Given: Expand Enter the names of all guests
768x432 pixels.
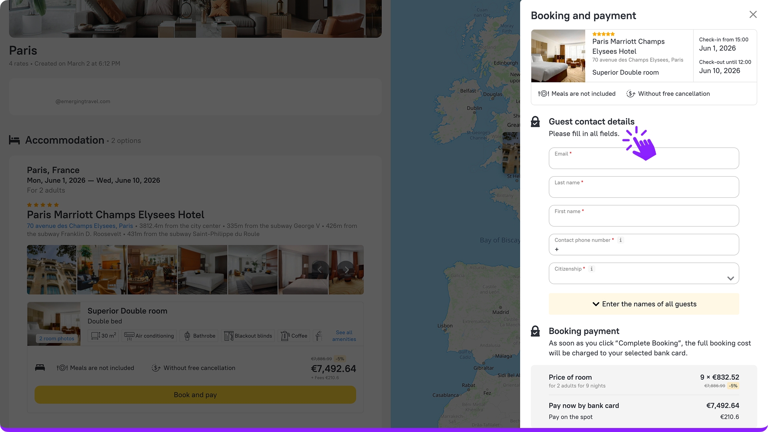Looking at the screenshot, I should click(644, 304).
